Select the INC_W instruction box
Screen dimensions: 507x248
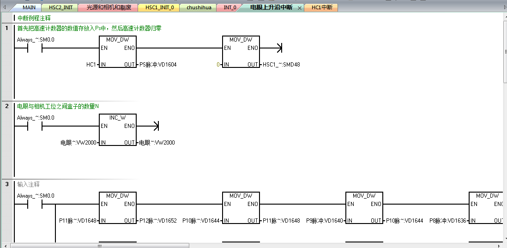click(x=118, y=130)
